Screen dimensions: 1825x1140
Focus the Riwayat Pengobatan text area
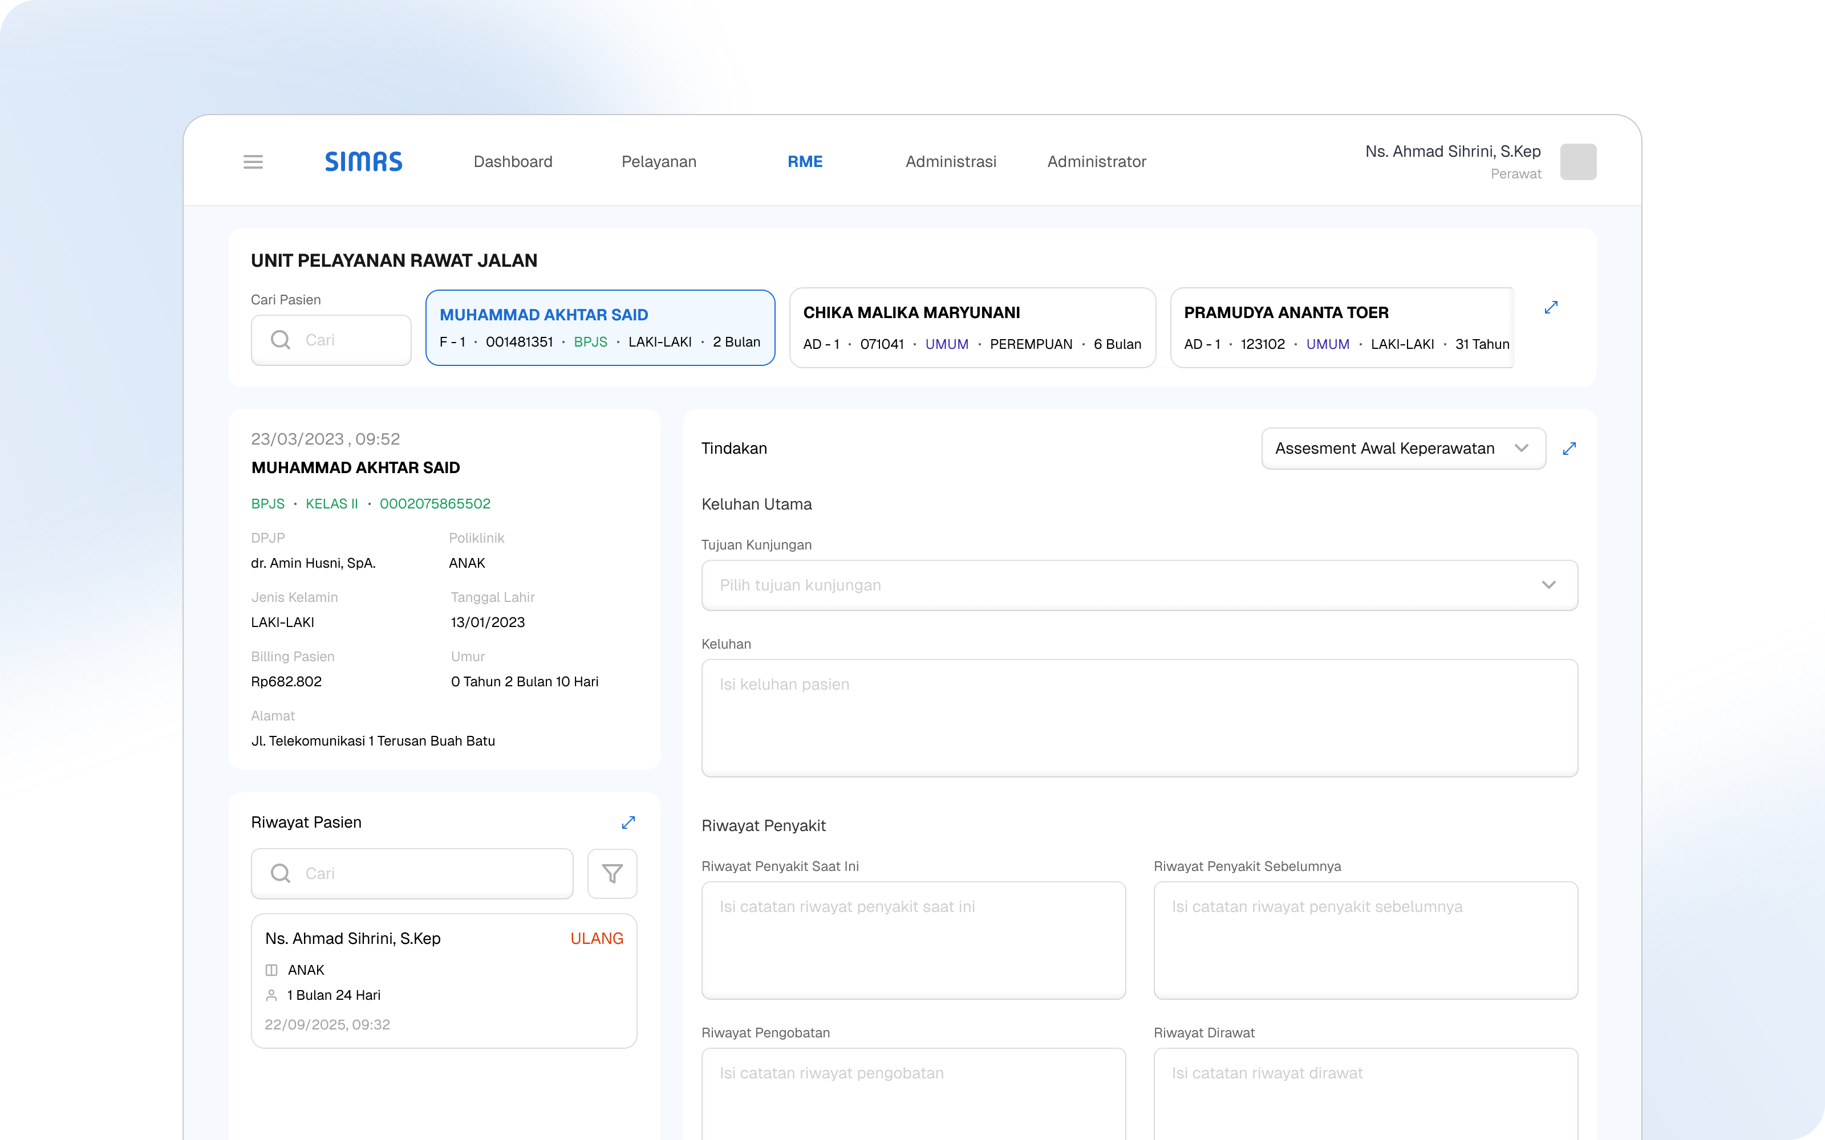(913, 1093)
